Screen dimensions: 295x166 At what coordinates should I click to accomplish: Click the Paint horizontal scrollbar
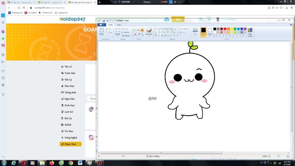pyautogui.click(x=161, y=153)
